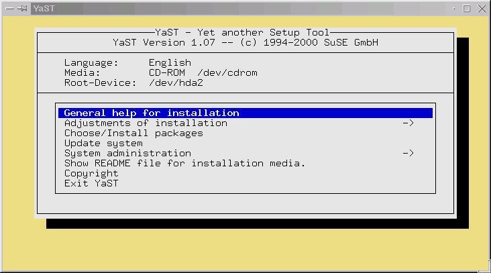
Task: Expand arrow beside System administration
Action: point(408,154)
